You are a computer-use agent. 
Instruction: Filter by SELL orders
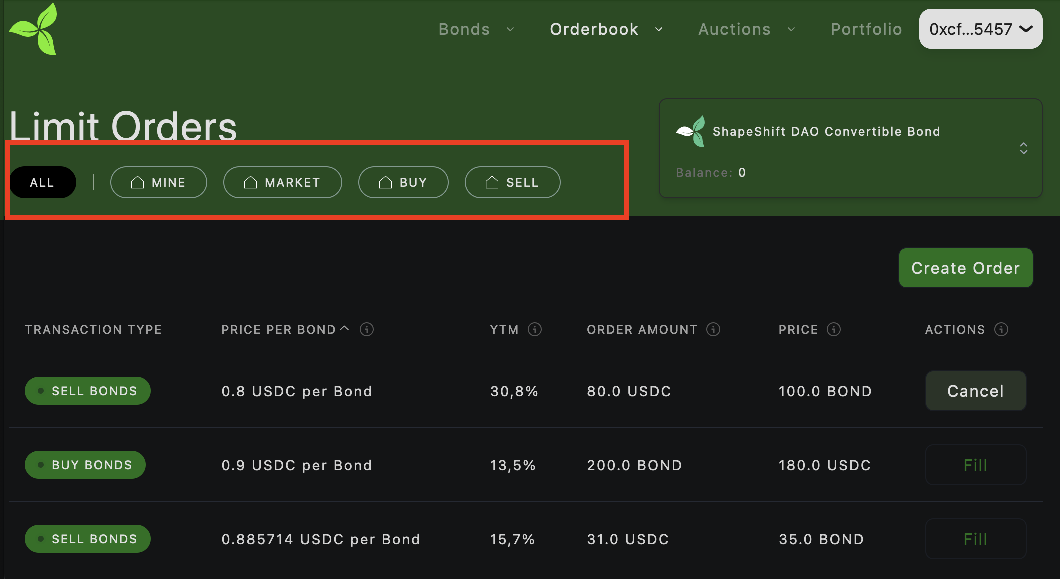pos(512,182)
